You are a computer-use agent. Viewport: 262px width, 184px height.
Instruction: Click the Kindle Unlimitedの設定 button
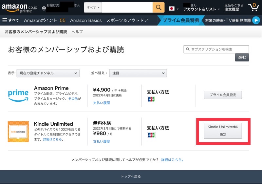[x=223, y=131]
